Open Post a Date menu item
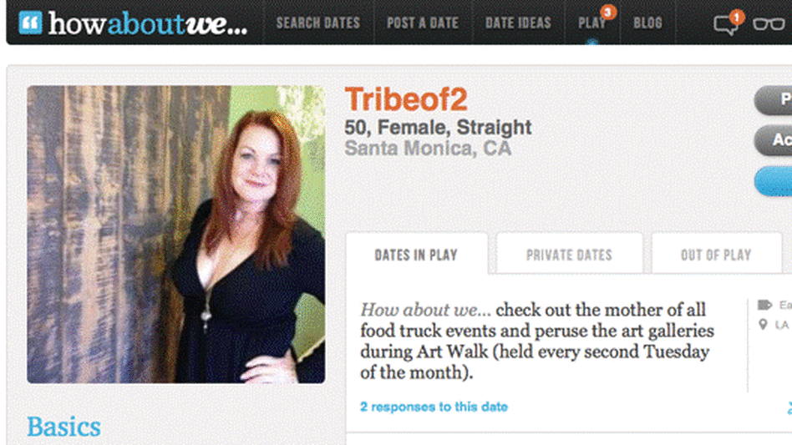The width and height of the screenshot is (792, 445). (423, 23)
